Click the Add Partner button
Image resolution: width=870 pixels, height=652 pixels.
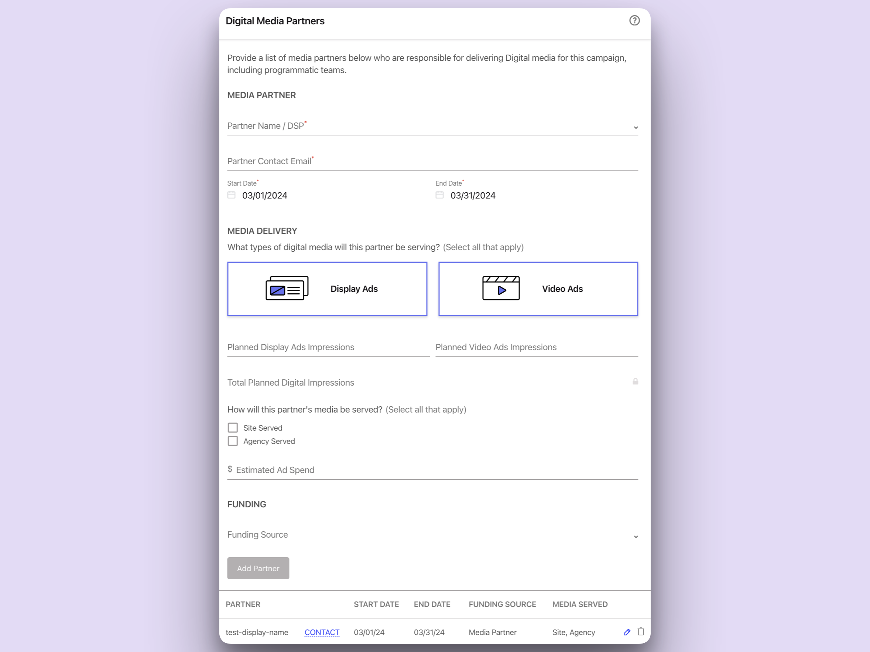(258, 569)
